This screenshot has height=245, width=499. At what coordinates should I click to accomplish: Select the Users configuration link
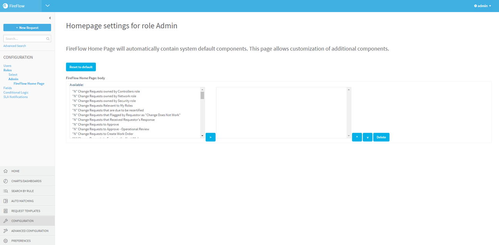(7, 66)
